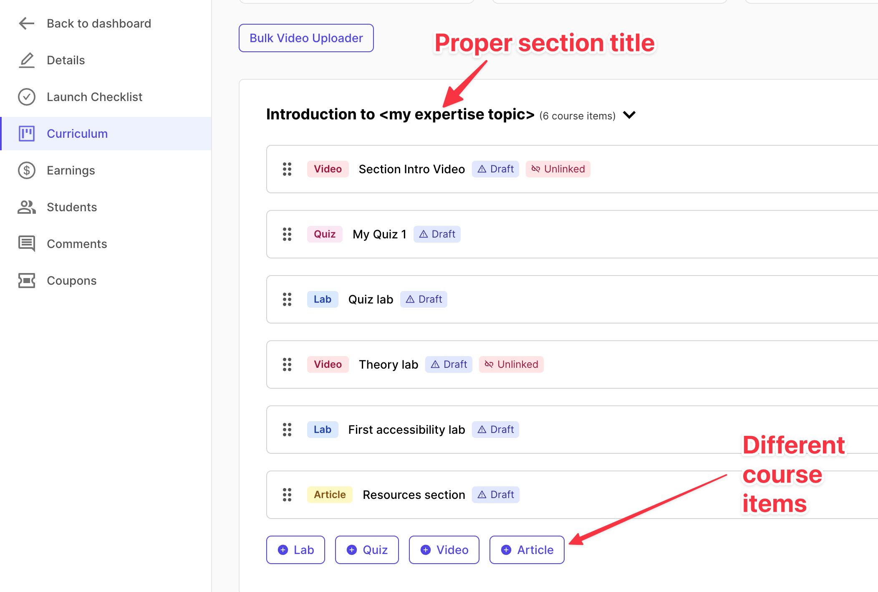Click the Coupons ticket icon
The height and width of the screenshot is (592, 878).
(27, 281)
